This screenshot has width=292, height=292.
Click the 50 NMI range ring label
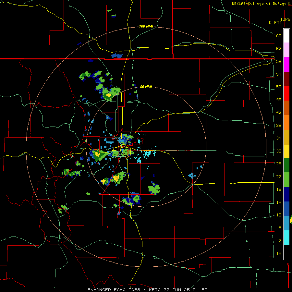(x=146, y=87)
